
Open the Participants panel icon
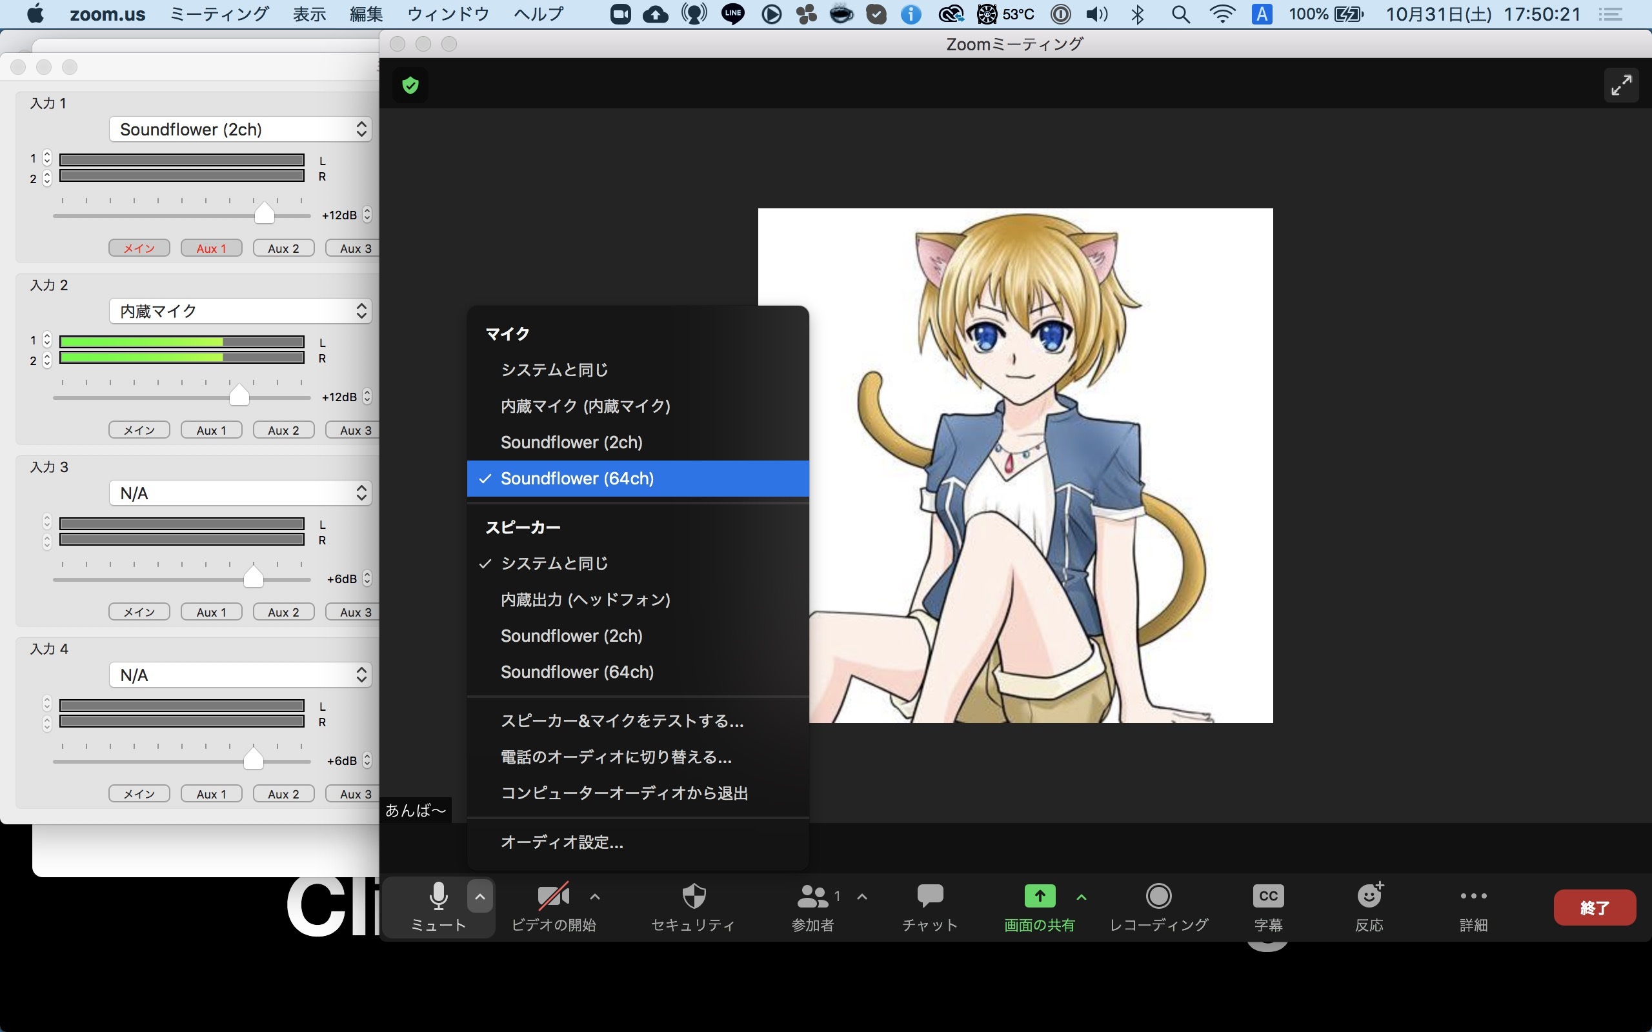pyautogui.click(x=812, y=896)
